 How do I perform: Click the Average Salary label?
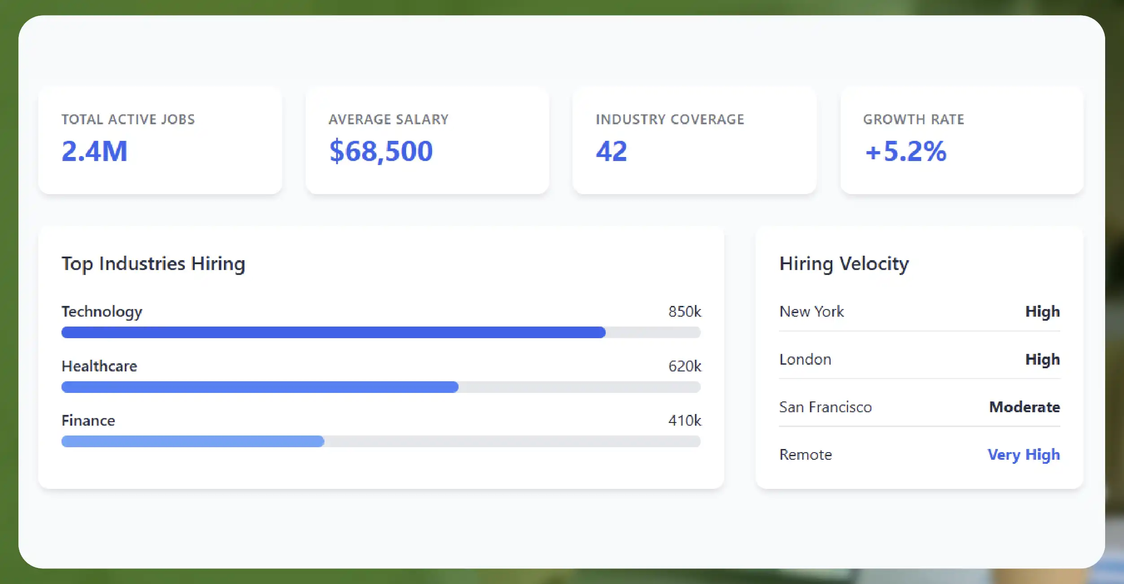click(389, 119)
